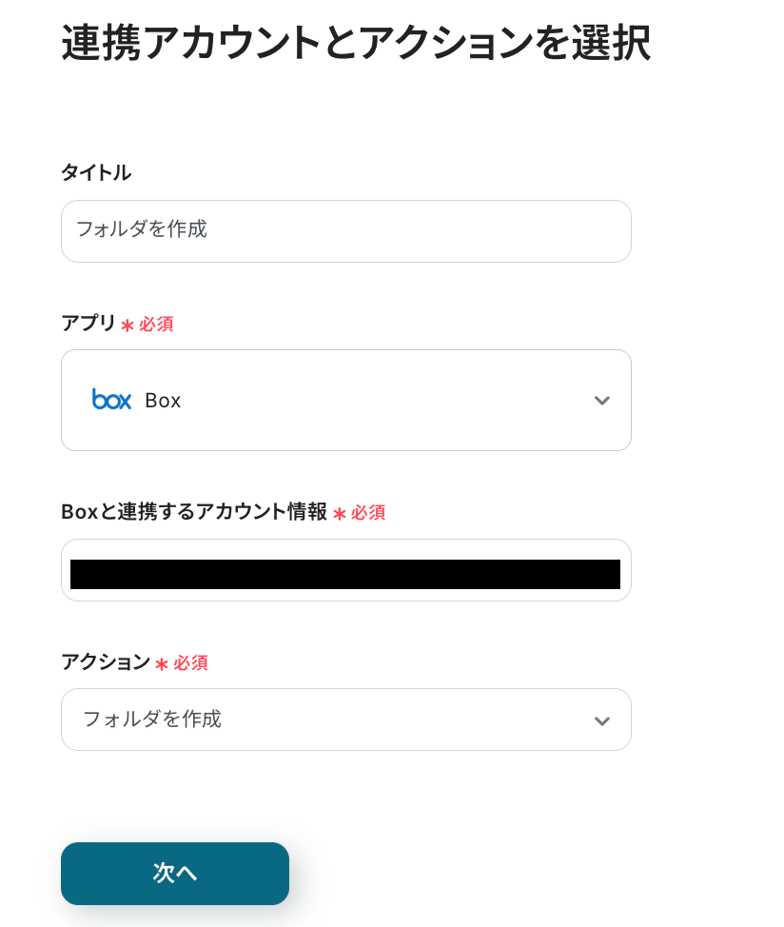Open the Boxと連携するアカウント情報 selector
The image size is (784, 927).
345,570
